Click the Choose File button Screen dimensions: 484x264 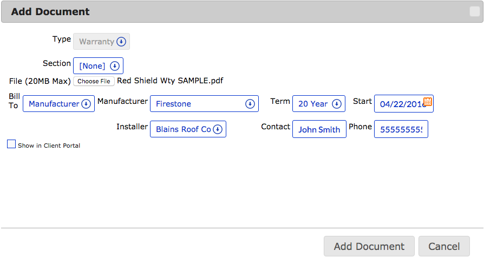click(x=94, y=81)
